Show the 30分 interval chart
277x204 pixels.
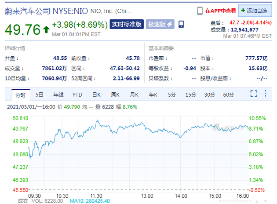(210, 95)
